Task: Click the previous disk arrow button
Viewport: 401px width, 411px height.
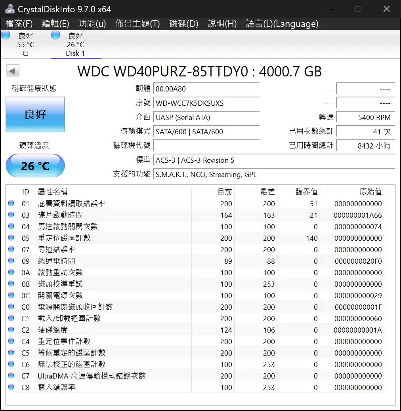Action: [13, 71]
